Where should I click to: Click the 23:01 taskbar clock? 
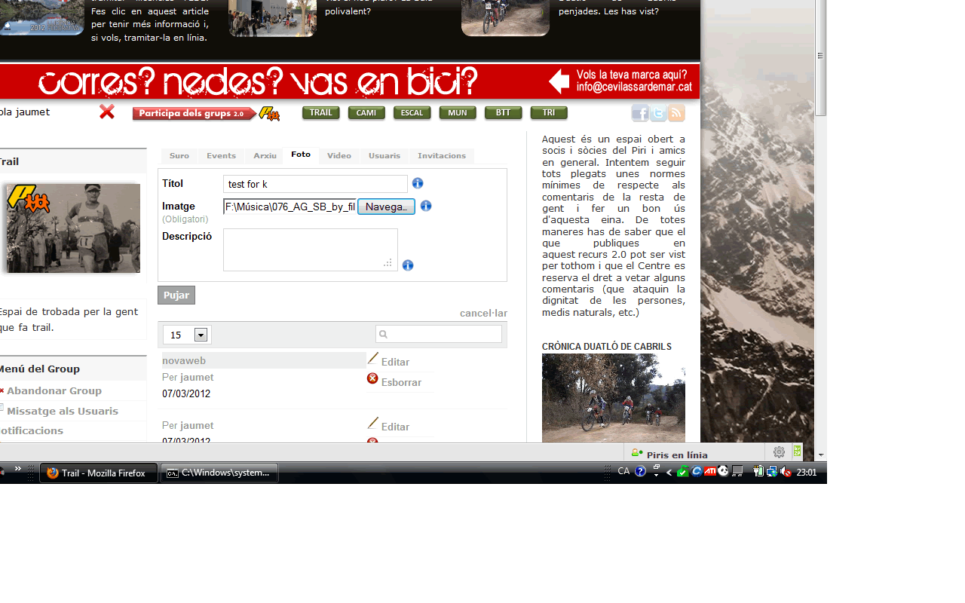click(x=807, y=473)
